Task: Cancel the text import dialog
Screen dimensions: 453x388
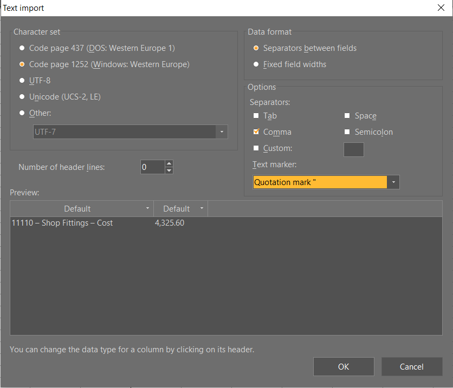Action: 411,367
